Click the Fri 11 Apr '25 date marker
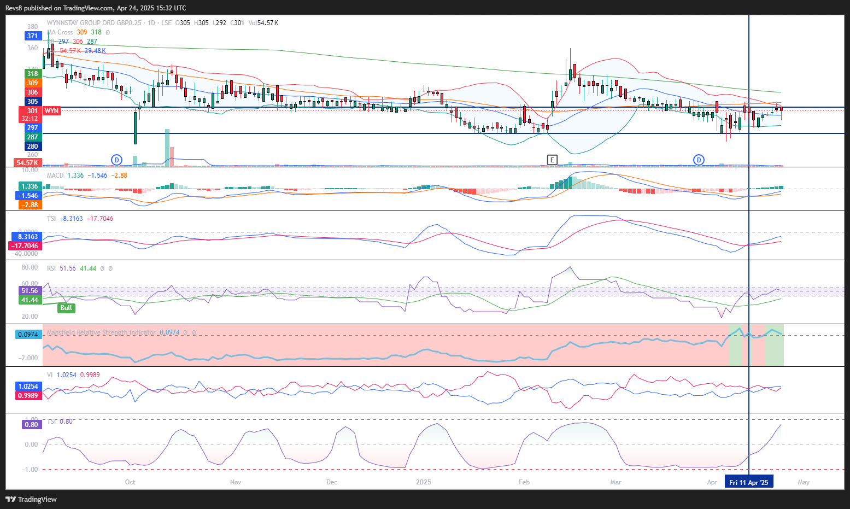The width and height of the screenshot is (850, 509). point(748,482)
